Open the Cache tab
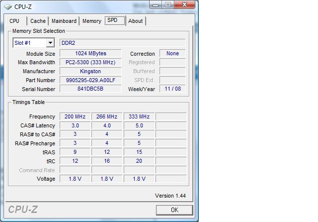318x222 pixels. [x=38, y=21]
